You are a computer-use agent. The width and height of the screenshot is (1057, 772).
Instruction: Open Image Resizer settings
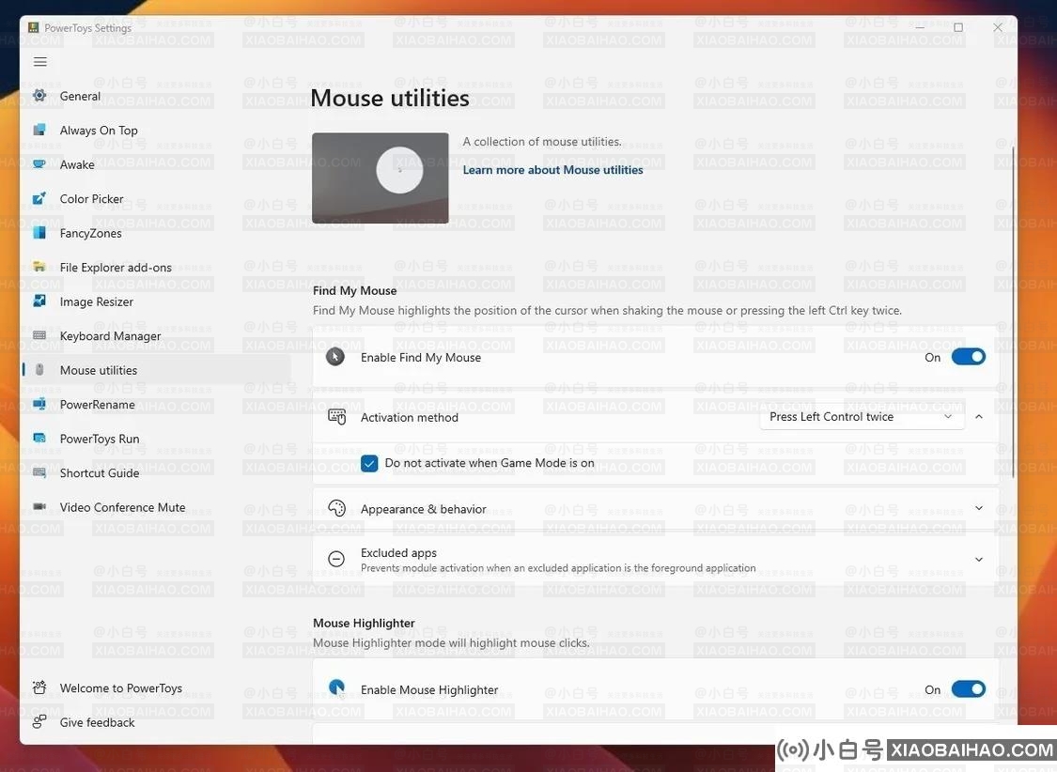click(x=156, y=301)
